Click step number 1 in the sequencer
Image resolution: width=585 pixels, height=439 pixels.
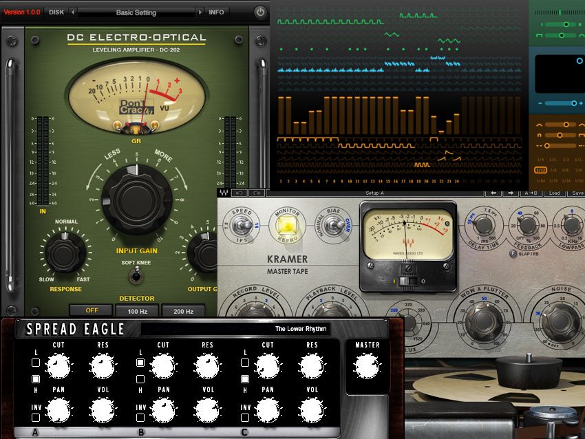pyautogui.click(x=281, y=181)
